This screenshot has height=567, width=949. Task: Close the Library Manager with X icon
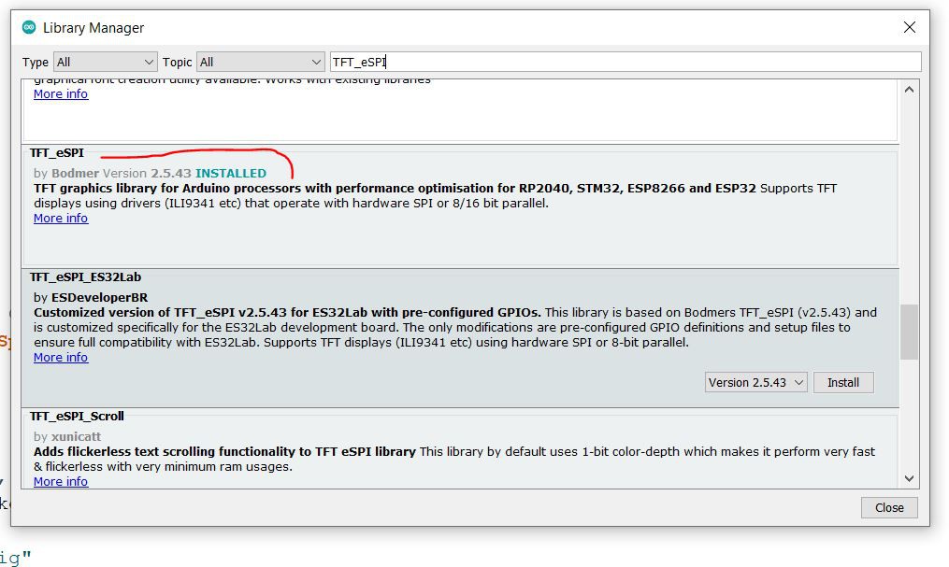click(x=909, y=27)
